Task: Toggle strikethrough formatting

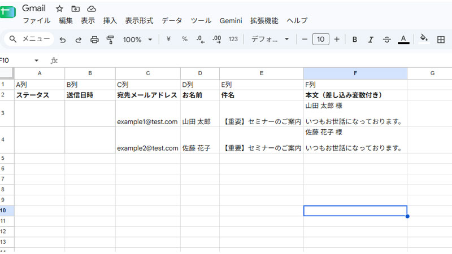Action: pos(387,40)
